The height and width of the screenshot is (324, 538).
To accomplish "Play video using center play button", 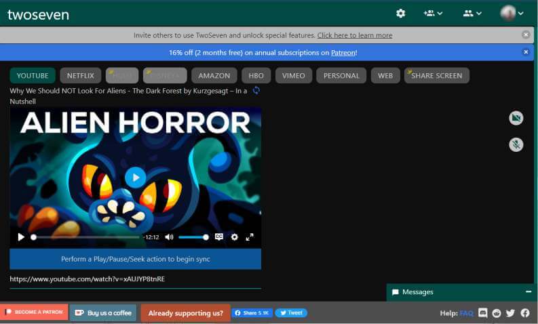I will click(x=136, y=178).
